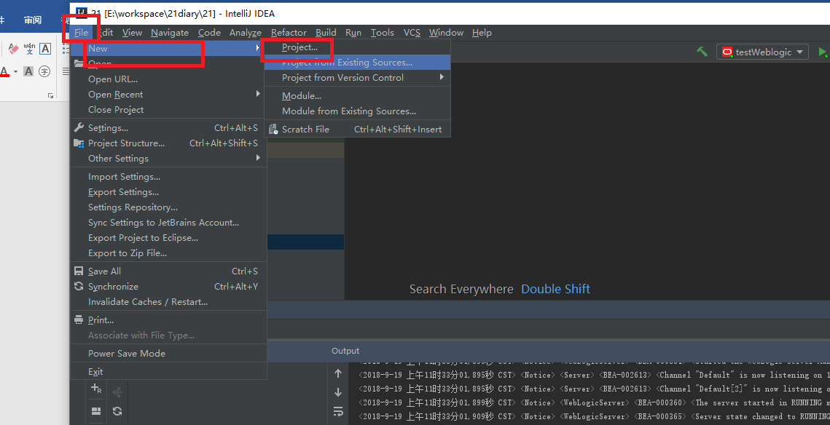Click the Save All floppy icon
Screen dimensions: 830x425
[79, 271]
